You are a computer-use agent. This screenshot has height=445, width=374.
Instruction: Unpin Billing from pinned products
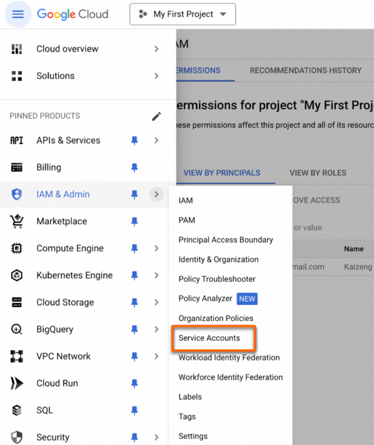(134, 167)
